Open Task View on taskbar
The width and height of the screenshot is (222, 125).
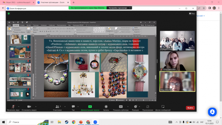pyautogui.click(x=52, y=122)
